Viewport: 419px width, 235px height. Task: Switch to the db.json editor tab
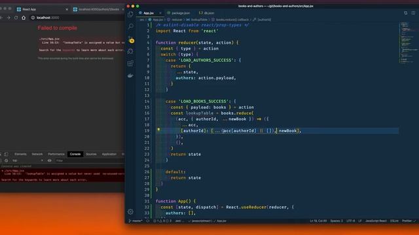click(x=207, y=13)
